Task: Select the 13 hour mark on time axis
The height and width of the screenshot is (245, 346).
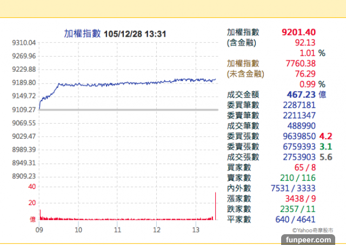Action: [x=196, y=230]
